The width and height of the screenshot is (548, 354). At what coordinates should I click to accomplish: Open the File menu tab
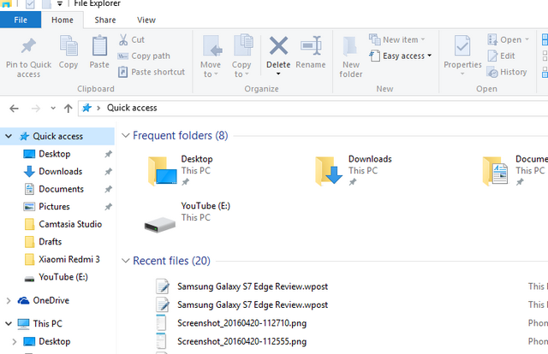[x=21, y=20]
